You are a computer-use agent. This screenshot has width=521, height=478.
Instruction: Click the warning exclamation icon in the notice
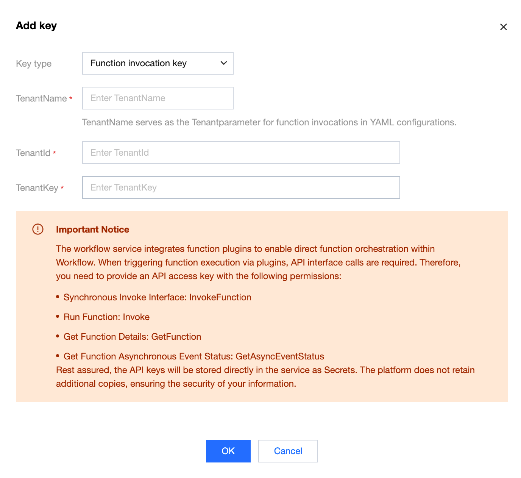pos(38,229)
